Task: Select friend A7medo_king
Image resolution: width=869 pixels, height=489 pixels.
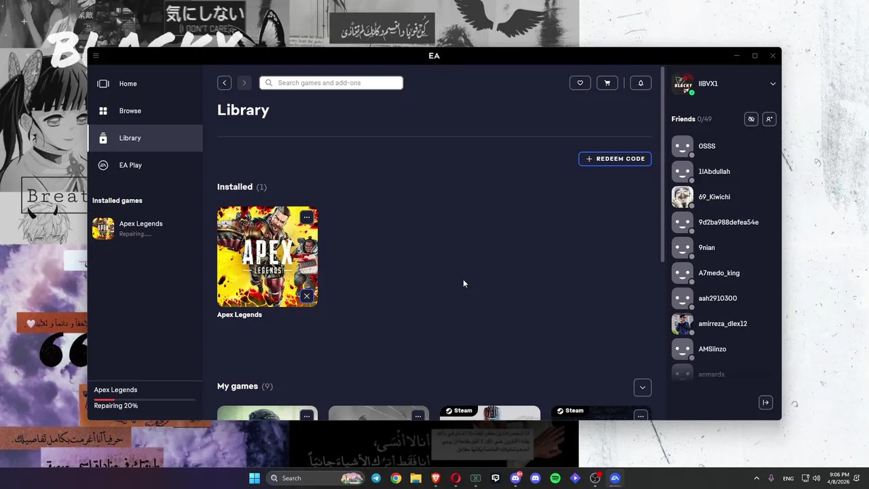Action: (x=724, y=273)
